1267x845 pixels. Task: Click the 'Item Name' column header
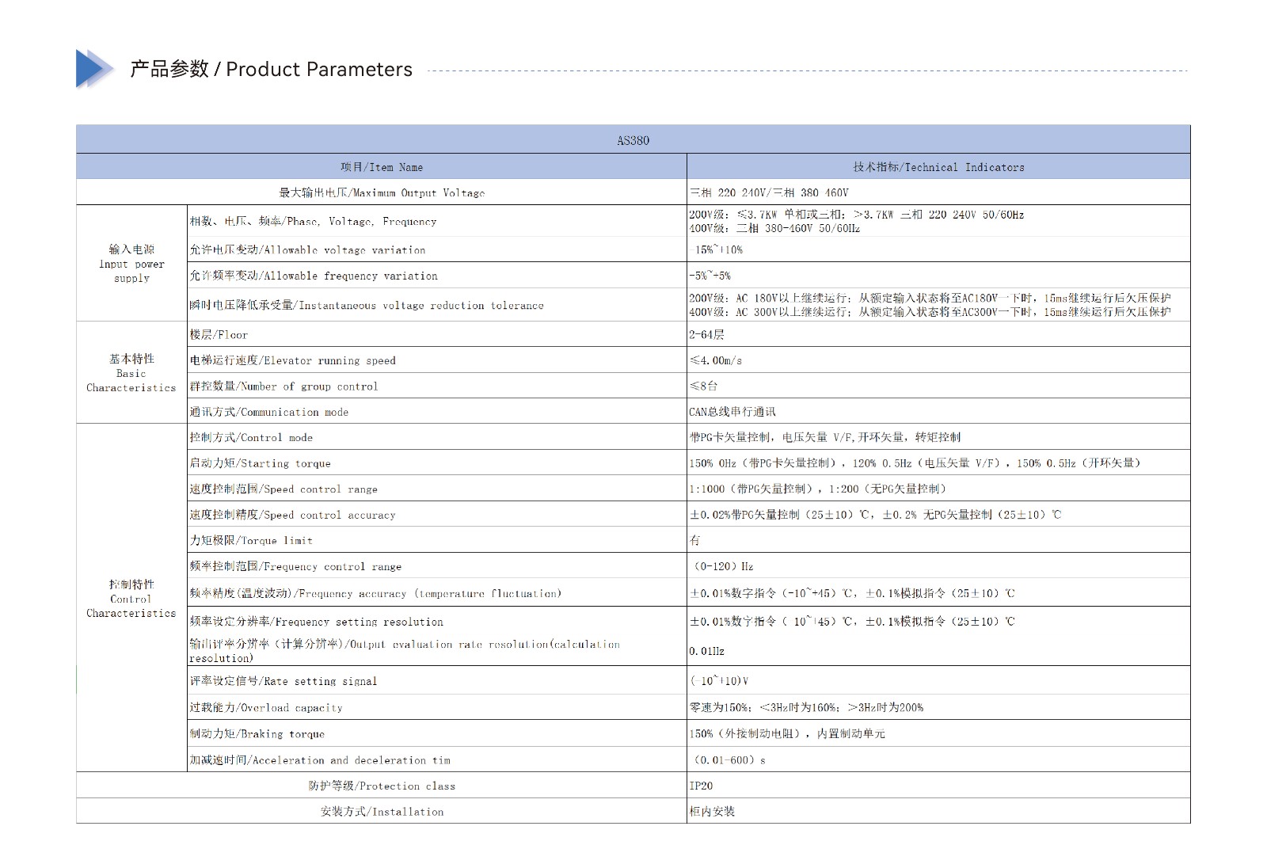click(x=382, y=166)
